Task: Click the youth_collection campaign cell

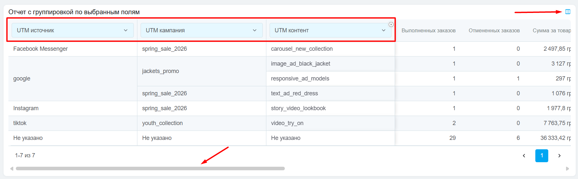Action: [162, 123]
